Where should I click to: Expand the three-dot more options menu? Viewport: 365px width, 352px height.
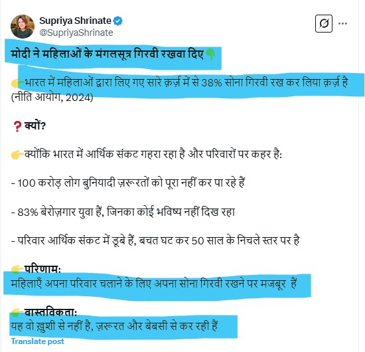(x=342, y=23)
